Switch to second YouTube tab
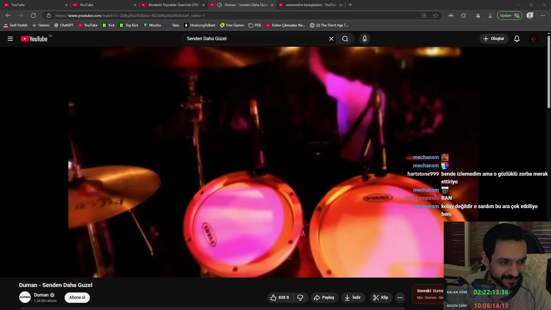Image resolution: width=551 pixels, height=310 pixels. point(104,5)
